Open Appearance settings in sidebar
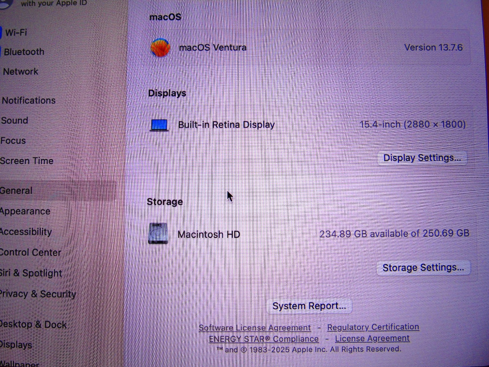489x367 pixels. click(x=25, y=211)
